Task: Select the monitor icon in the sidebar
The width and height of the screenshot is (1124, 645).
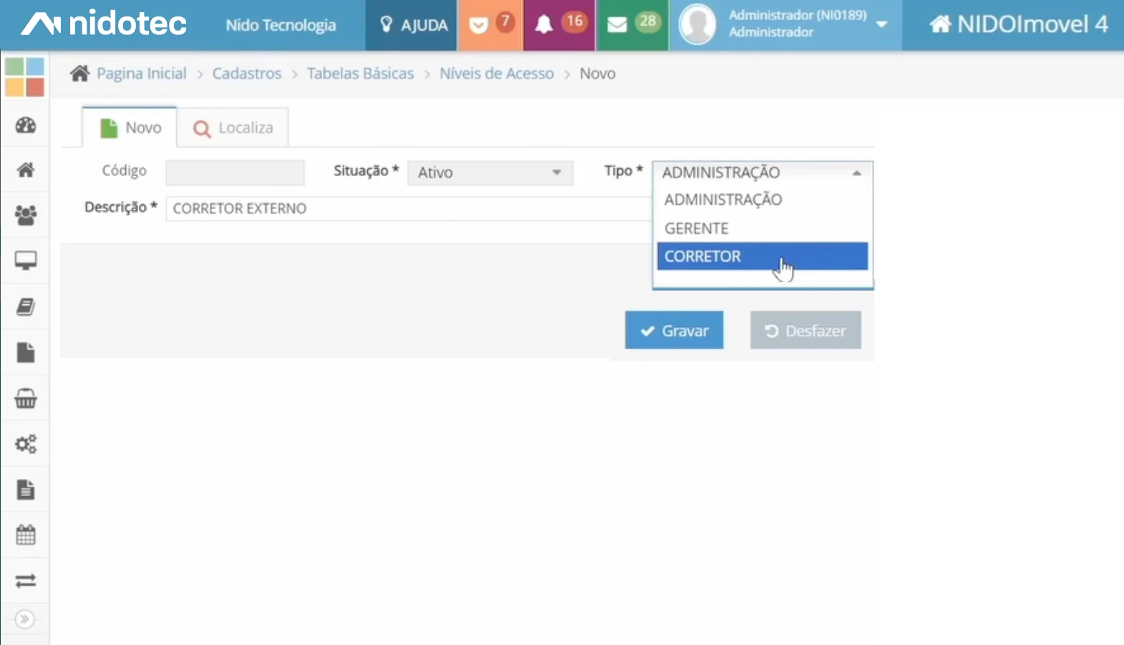Action: point(26,261)
